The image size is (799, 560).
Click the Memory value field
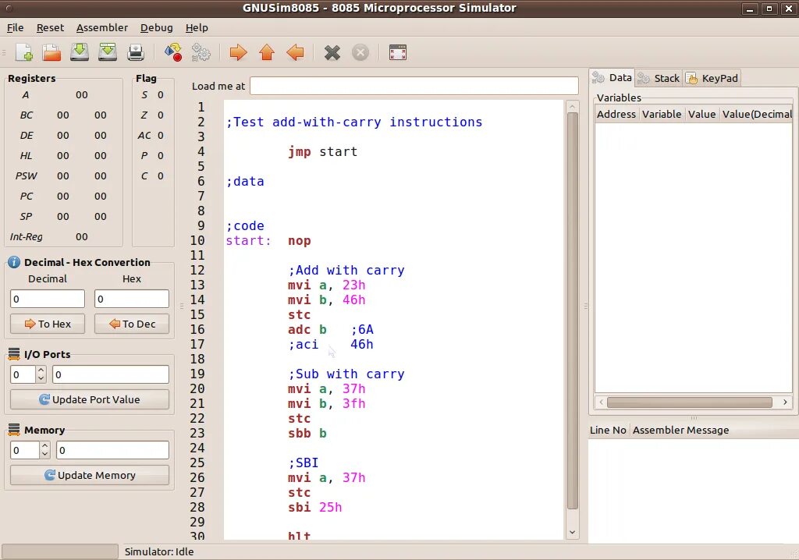[112, 451]
